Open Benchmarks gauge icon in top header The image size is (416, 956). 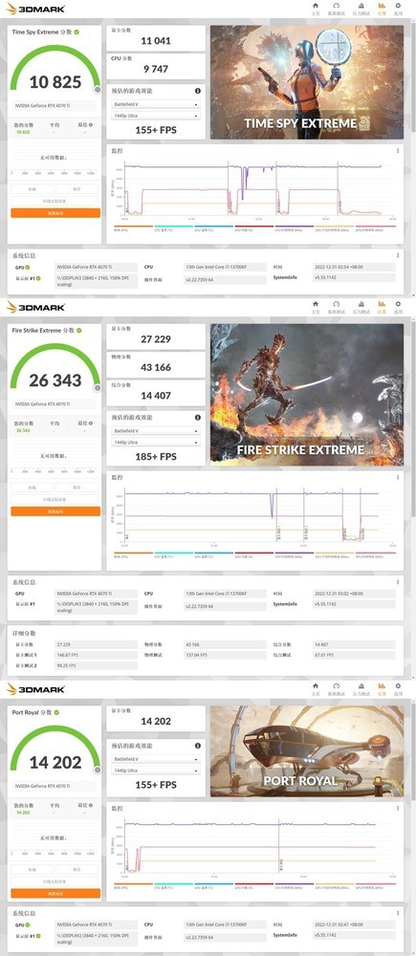(x=336, y=8)
